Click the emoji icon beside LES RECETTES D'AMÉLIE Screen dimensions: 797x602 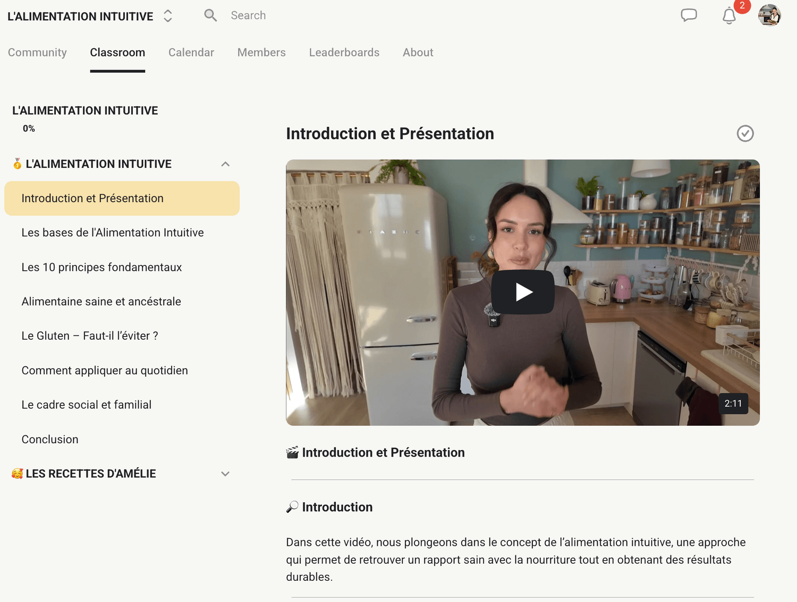pyautogui.click(x=18, y=474)
